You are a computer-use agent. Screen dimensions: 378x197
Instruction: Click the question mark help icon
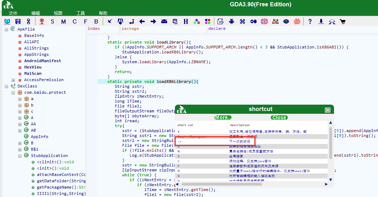click(310, 21)
